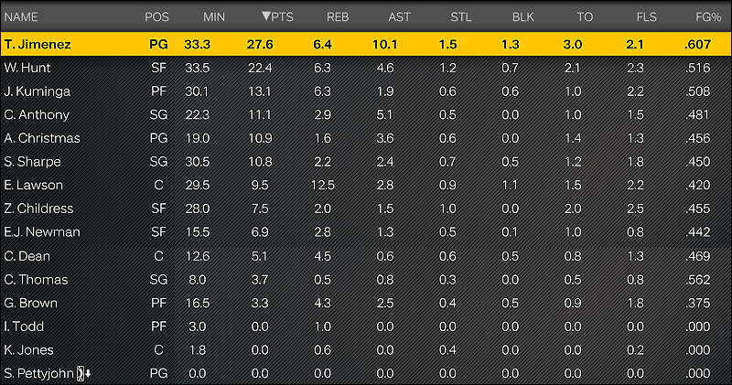Viewport: 732px width, 385px height.
Task: Sort by the BLK column header
Action: (x=522, y=17)
